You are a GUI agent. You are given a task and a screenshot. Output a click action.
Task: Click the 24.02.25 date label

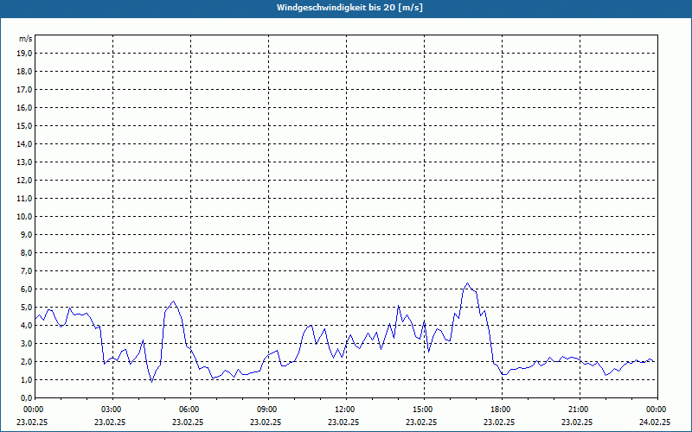655,422
